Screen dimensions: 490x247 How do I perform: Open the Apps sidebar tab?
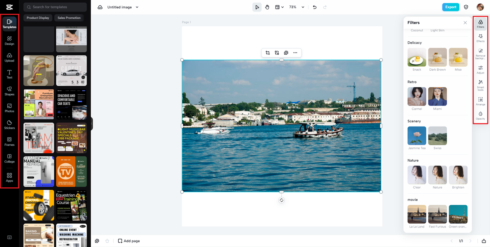(x=9, y=177)
